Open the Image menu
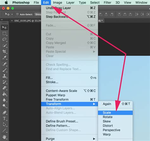Image resolution: width=150 pixels, height=141 pixels. 58,3
